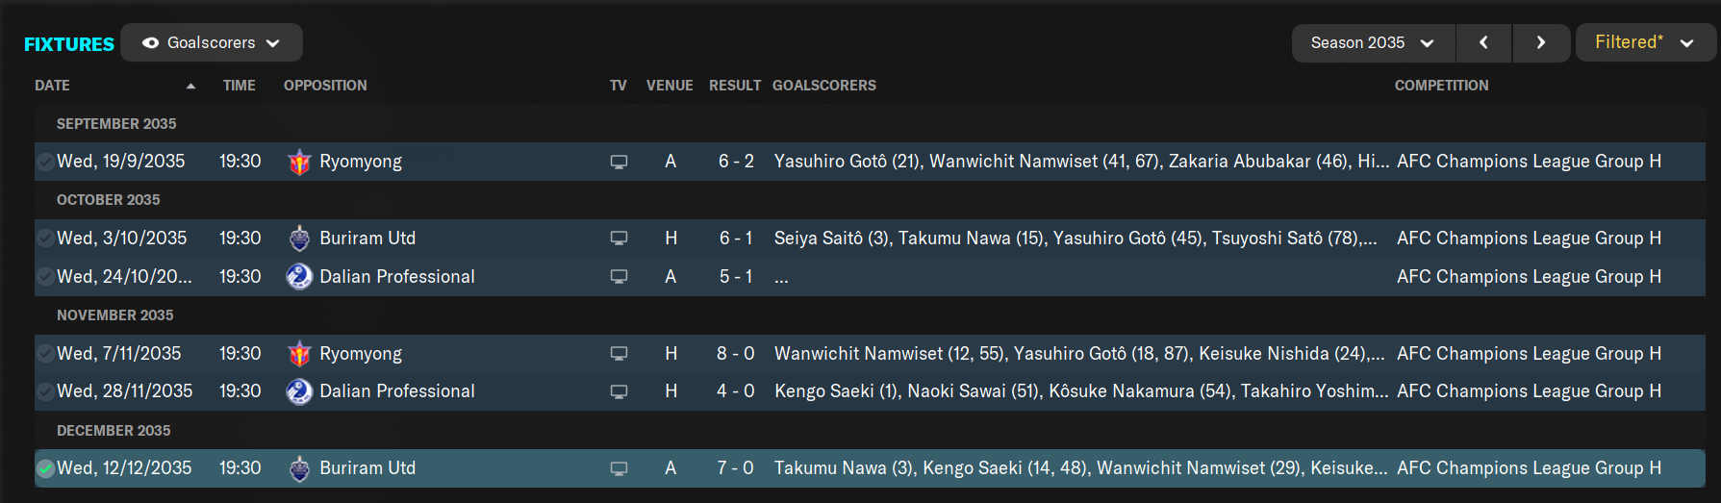Screen dimensions: 1721x503
Task: Toggle the checkmark on the 19/9/2035 fixture
Action: point(45,162)
